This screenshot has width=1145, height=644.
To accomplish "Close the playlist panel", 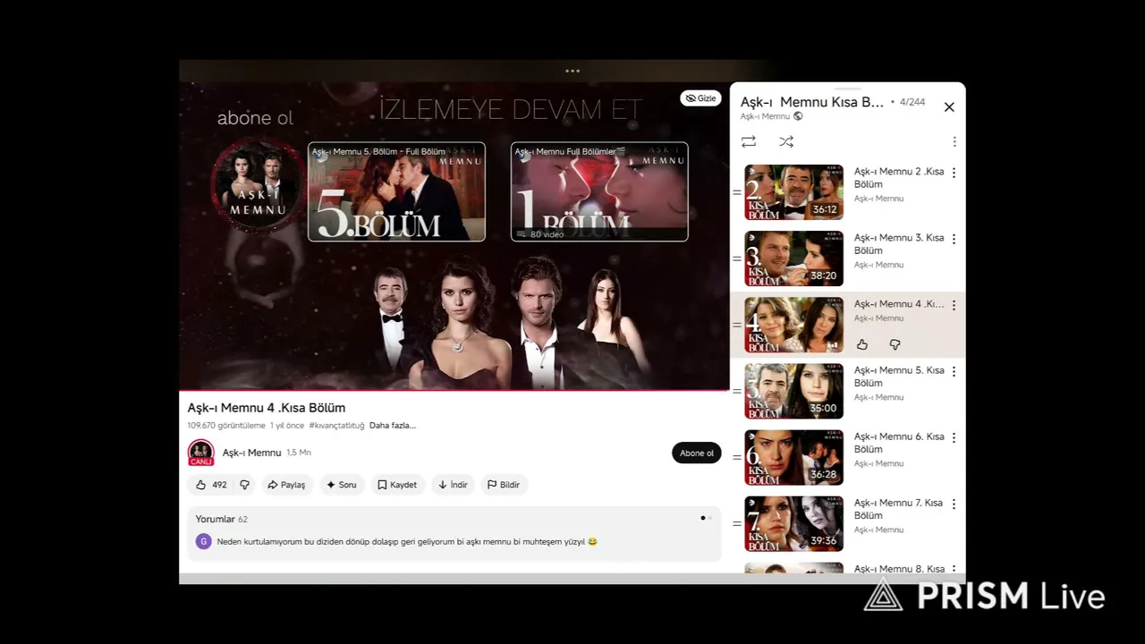I will click(949, 106).
